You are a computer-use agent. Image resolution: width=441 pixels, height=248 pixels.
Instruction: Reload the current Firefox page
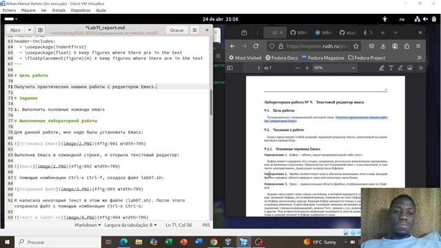pyautogui.click(x=256, y=46)
